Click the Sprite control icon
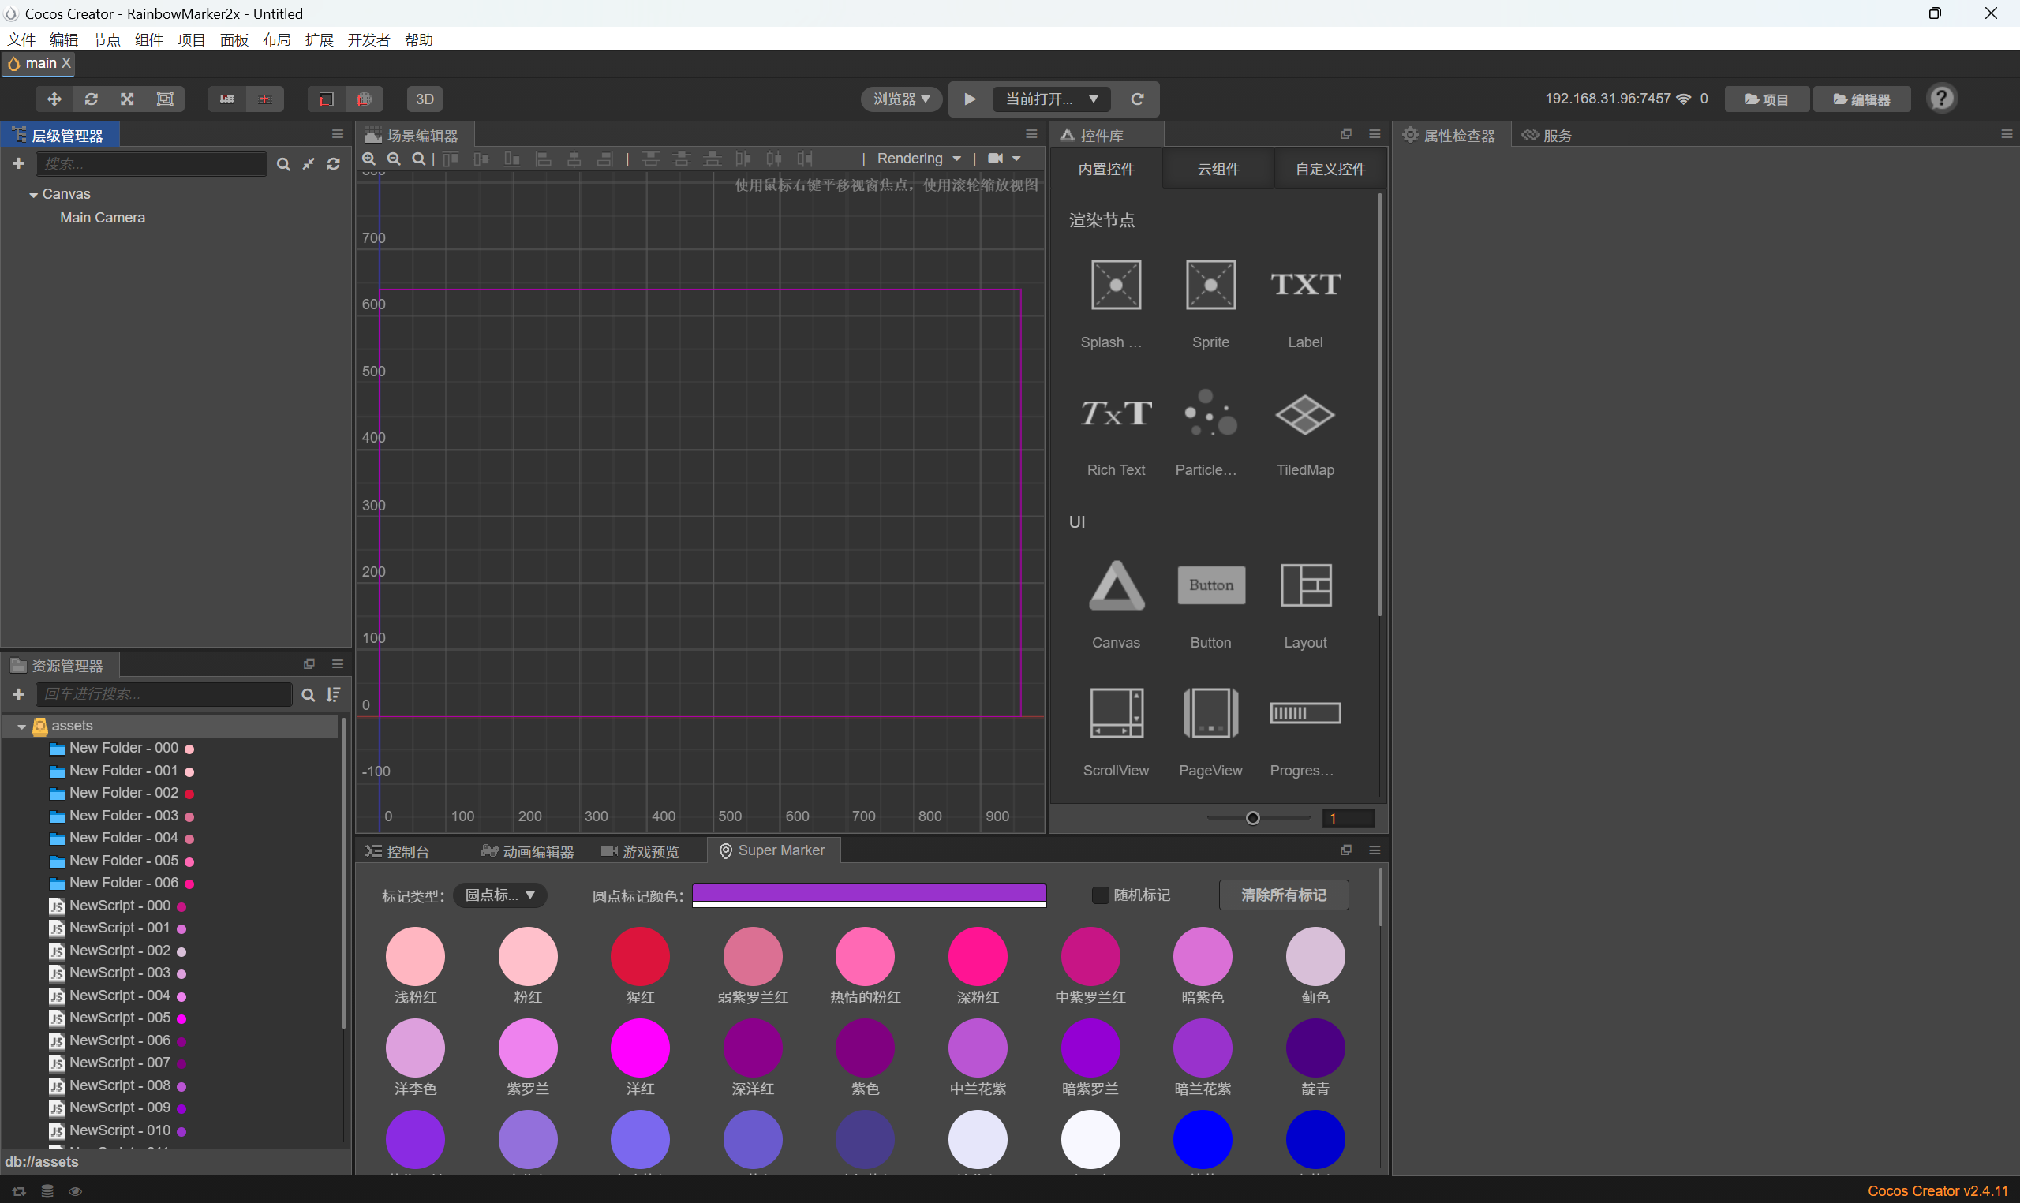The height and width of the screenshot is (1203, 2020). 1210,285
